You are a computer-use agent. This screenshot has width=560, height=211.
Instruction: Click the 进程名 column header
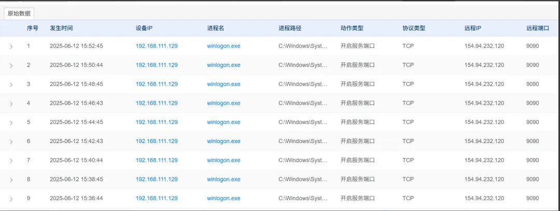click(216, 28)
